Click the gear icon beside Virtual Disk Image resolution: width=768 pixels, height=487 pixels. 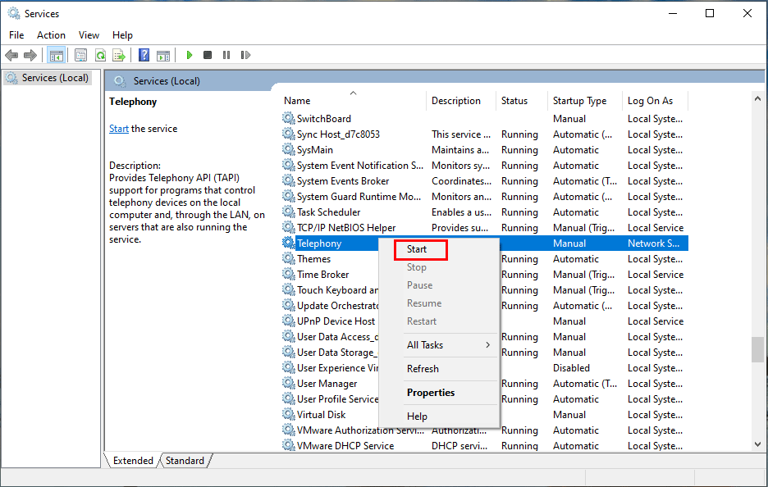pos(289,415)
